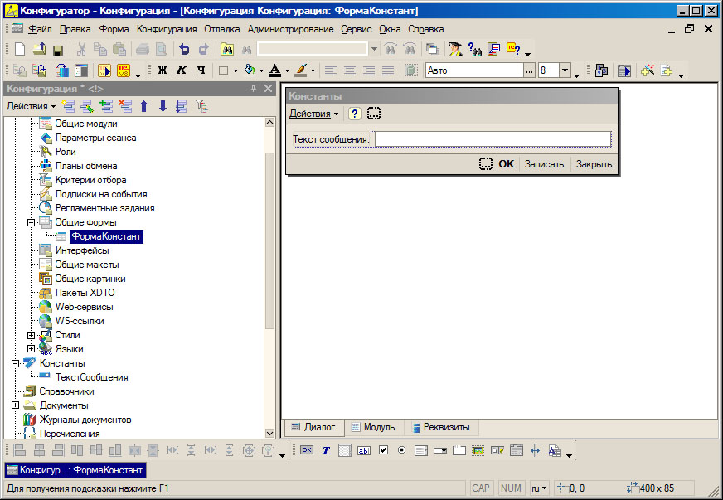Collapse the Общие формы tree node
This screenshot has width=723, height=500.
31,222
